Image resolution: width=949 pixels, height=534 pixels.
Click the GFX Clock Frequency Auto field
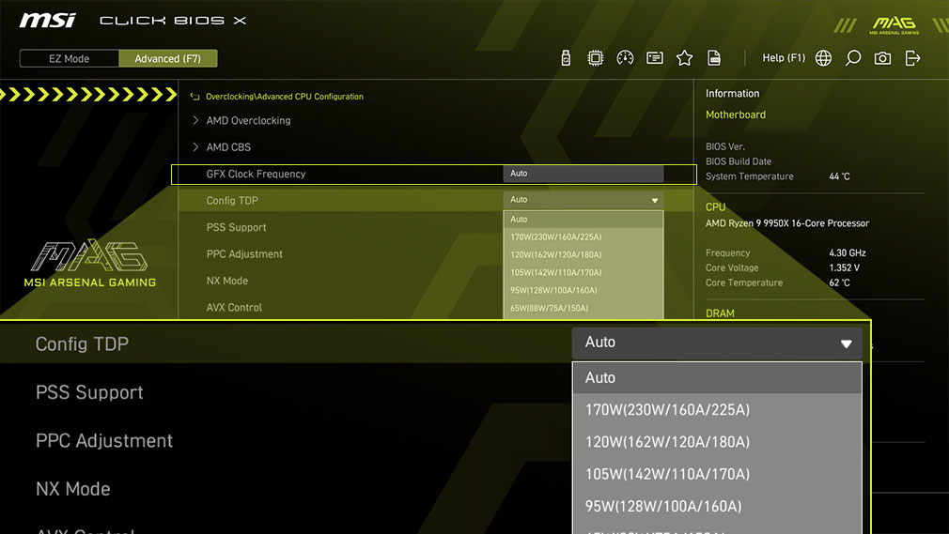point(583,174)
